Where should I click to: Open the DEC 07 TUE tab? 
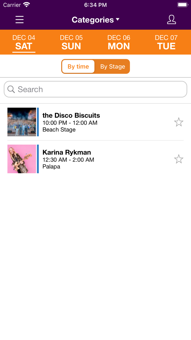tap(166, 42)
